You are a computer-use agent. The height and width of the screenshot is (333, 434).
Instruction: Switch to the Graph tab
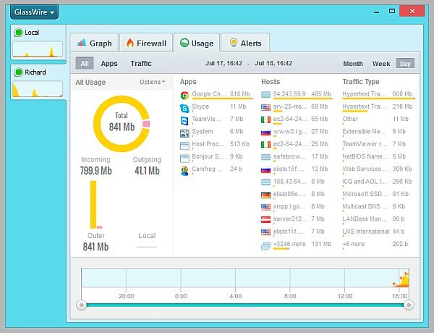94,43
